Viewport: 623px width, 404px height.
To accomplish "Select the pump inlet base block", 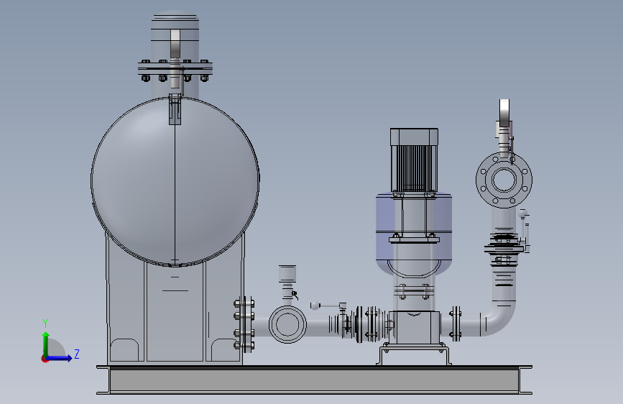I will click(414, 327).
